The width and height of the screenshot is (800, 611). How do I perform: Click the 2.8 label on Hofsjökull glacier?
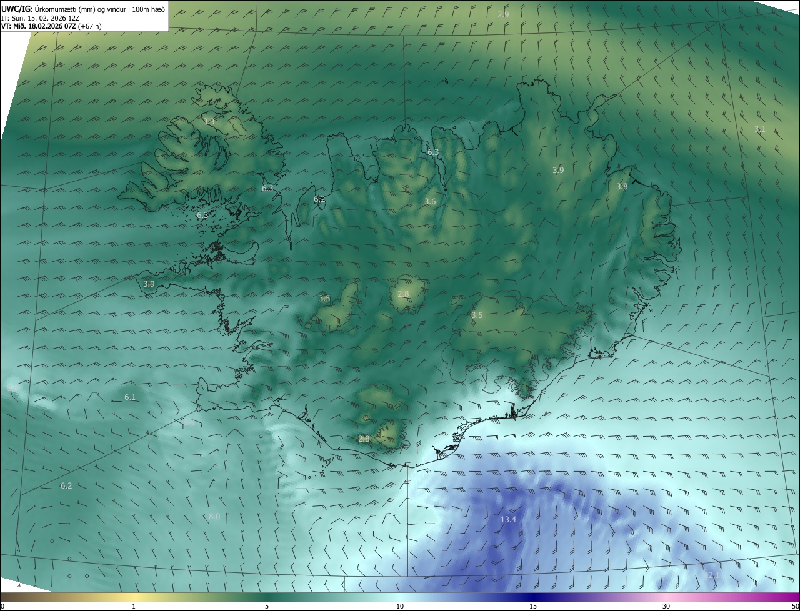pyautogui.click(x=403, y=294)
